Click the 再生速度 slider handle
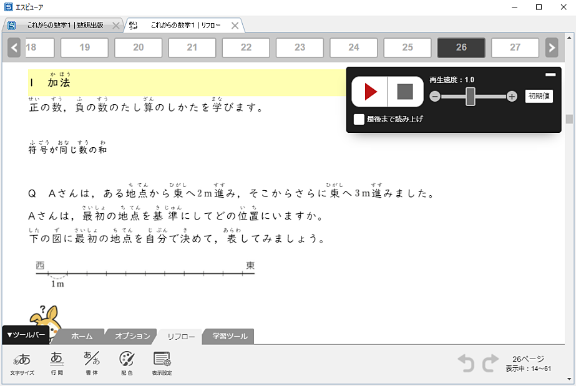Image resolution: width=576 pixels, height=386 pixels. pyautogui.click(x=471, y=96)
